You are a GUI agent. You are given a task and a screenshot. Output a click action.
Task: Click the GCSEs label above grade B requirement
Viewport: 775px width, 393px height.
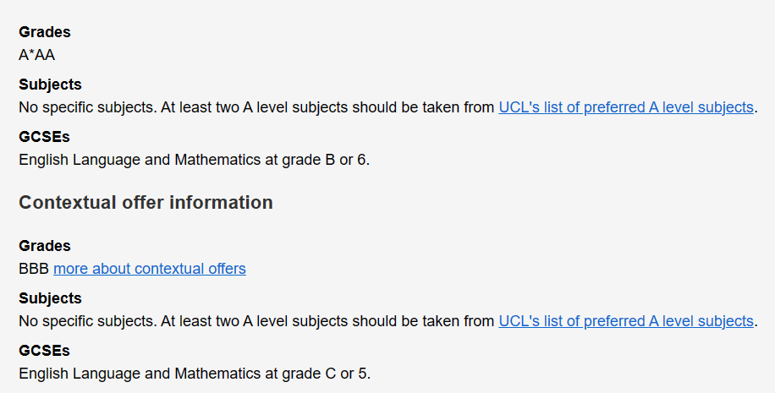pyautogui.click(x=44, y=137)
